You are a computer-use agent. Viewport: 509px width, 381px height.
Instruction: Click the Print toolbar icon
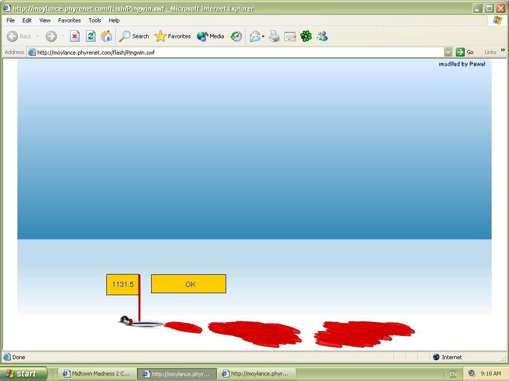[274, 36]
